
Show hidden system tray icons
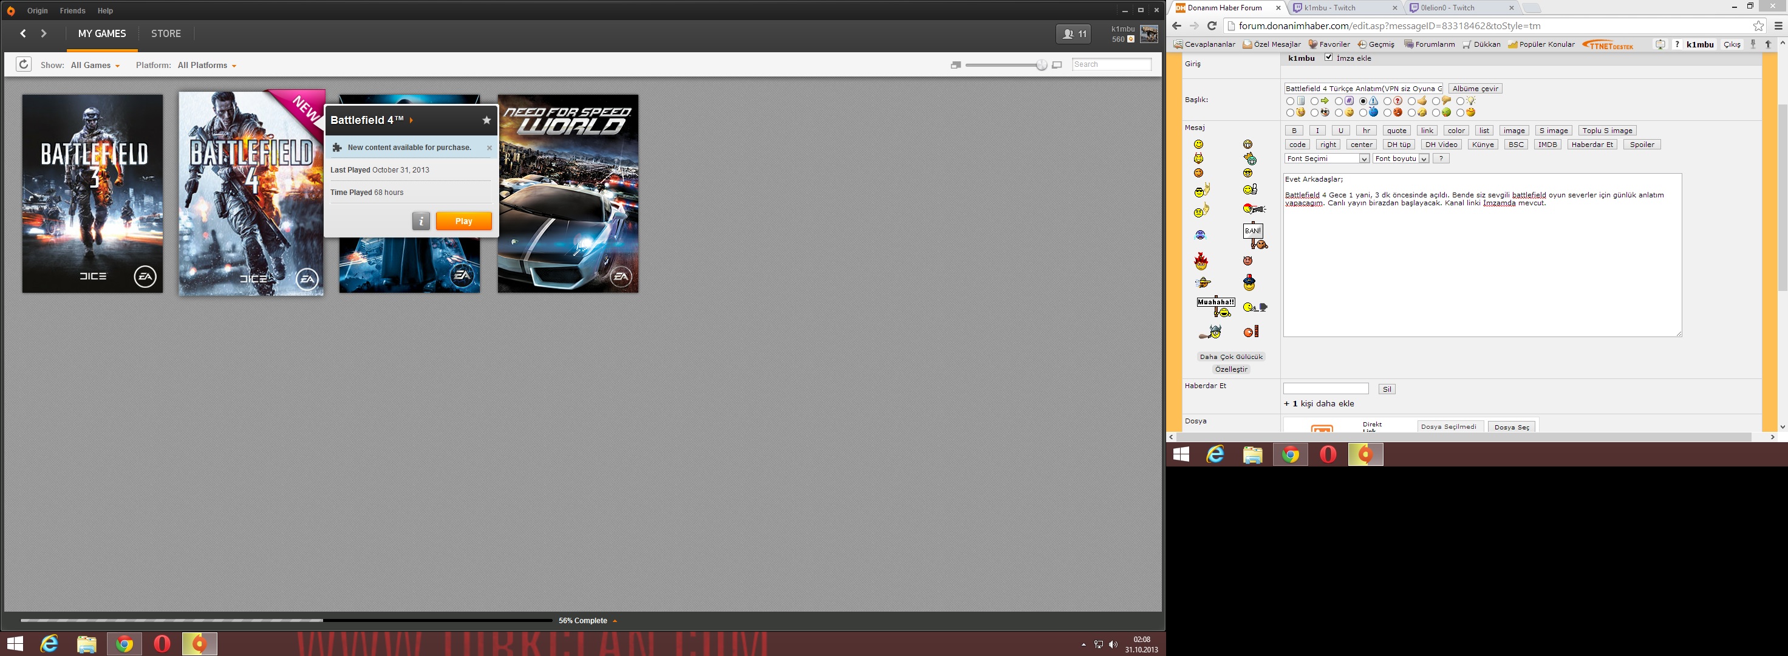1083,645
